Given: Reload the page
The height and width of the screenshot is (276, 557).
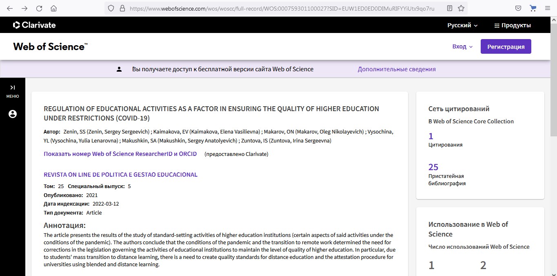Looking at the screenshot, I should click(39, 8).
